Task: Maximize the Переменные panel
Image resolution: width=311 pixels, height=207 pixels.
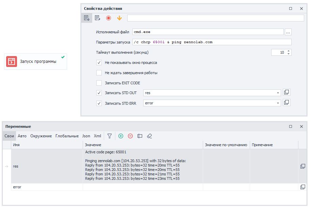Action: coord(291,126)
